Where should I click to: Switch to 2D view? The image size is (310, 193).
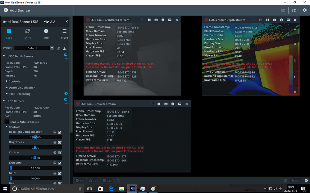point(283,11)
